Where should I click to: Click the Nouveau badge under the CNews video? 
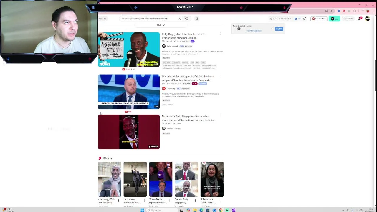(166, 100)
